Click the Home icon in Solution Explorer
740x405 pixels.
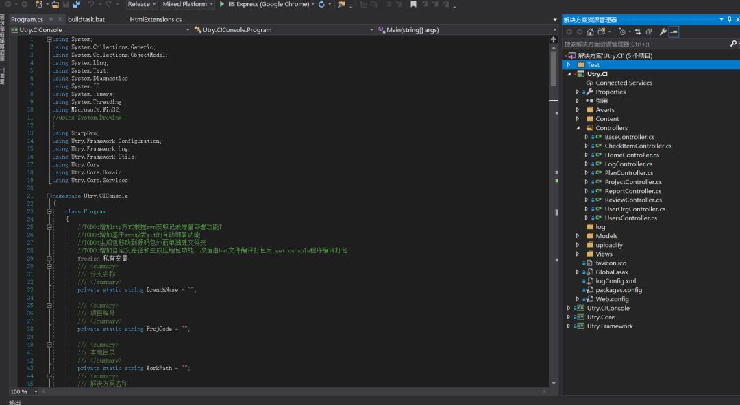pyautogui.click(x=590, y=31)
